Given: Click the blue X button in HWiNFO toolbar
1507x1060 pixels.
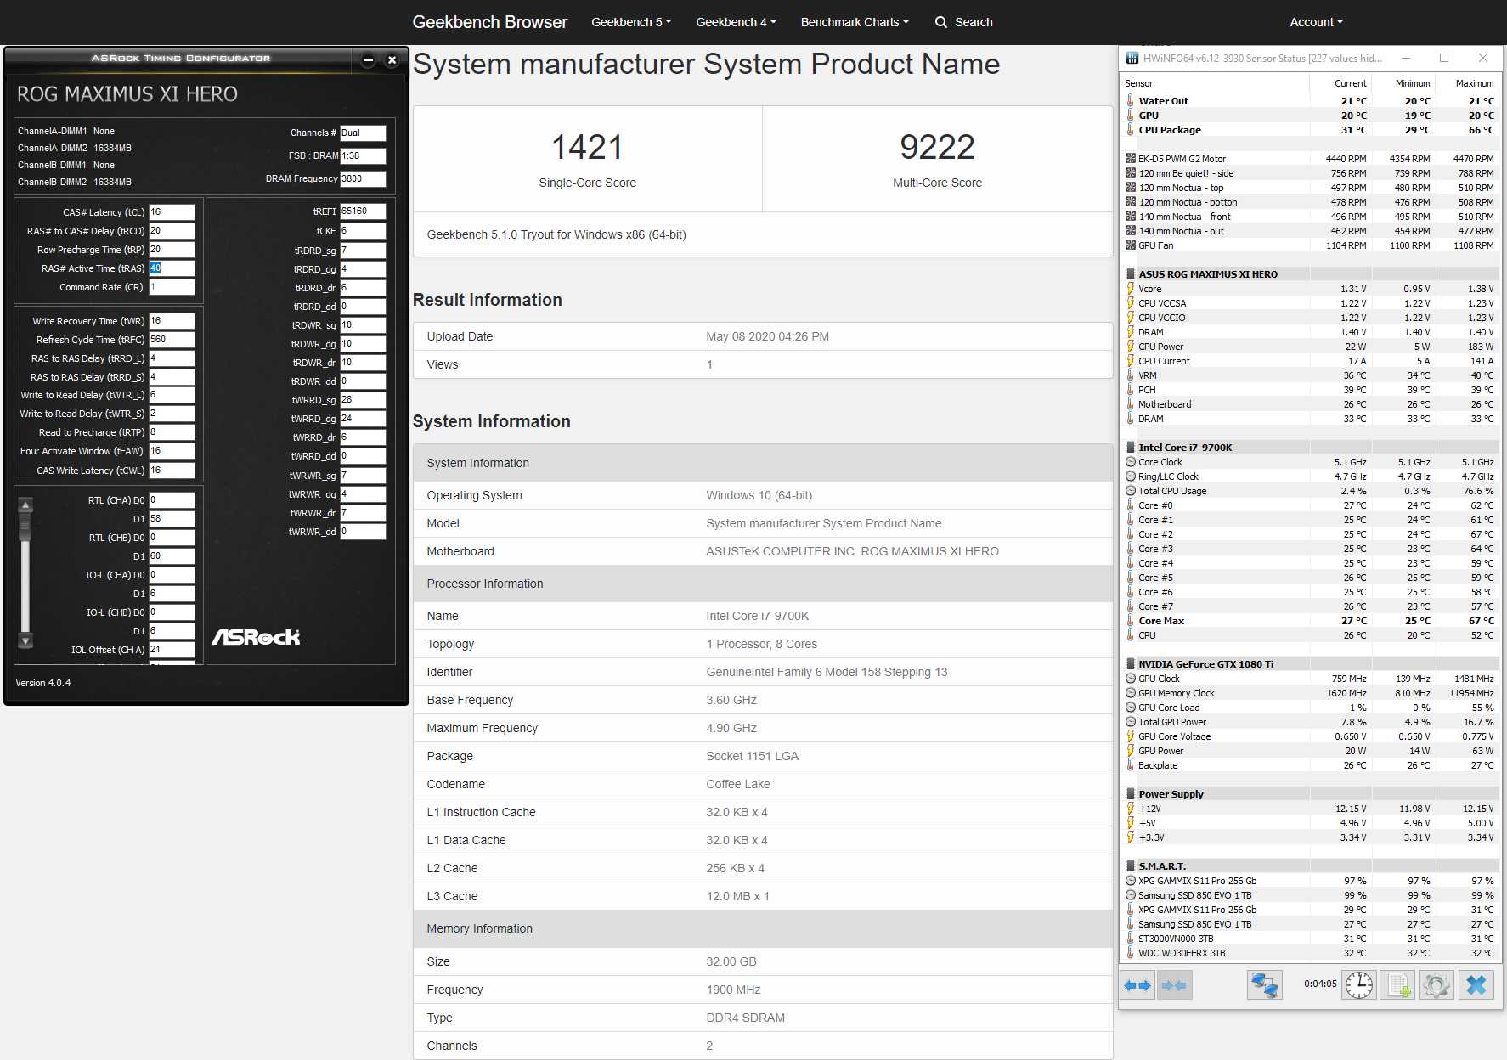Looking at the screenshot, I should point(1476,985).
